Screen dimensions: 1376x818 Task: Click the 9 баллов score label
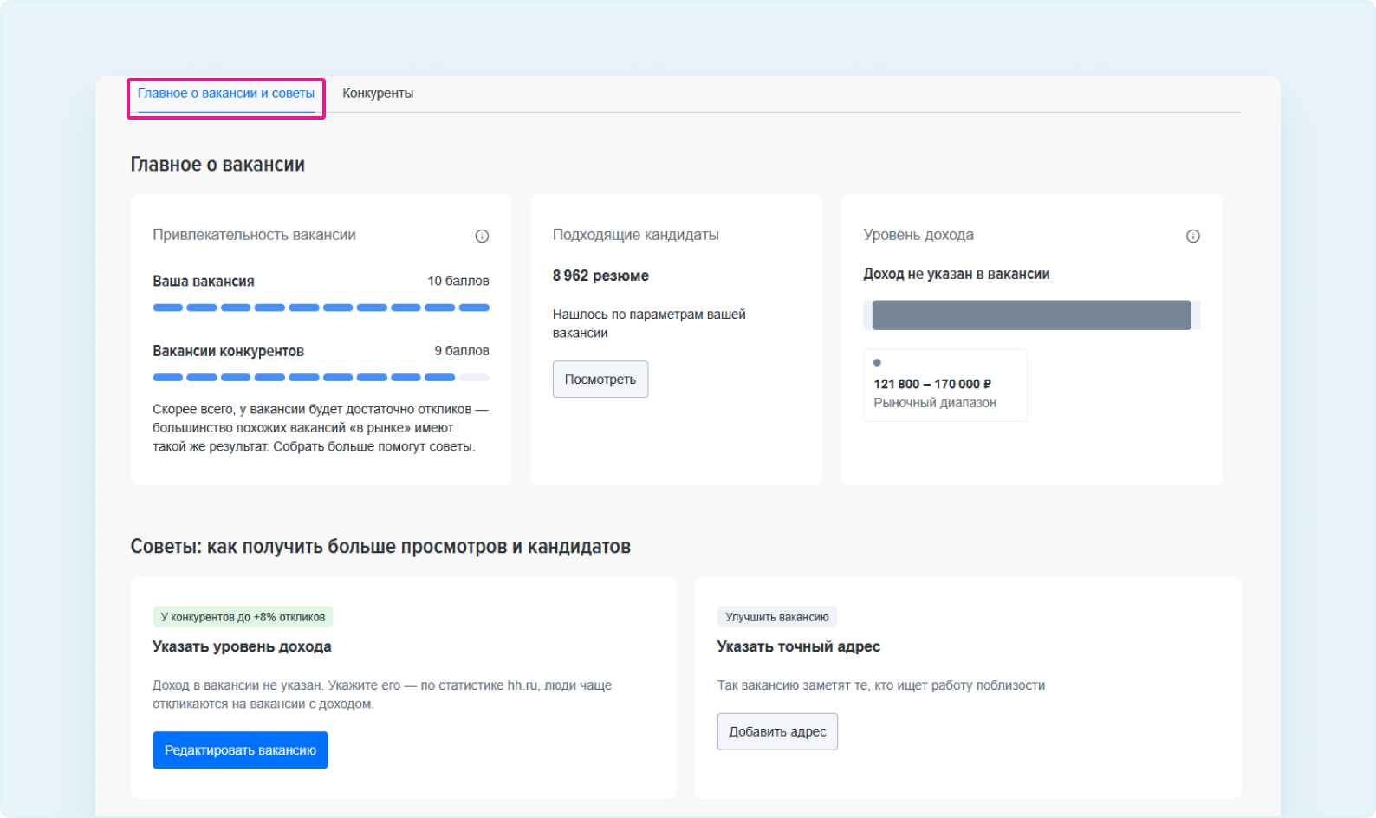pos(461,351)
